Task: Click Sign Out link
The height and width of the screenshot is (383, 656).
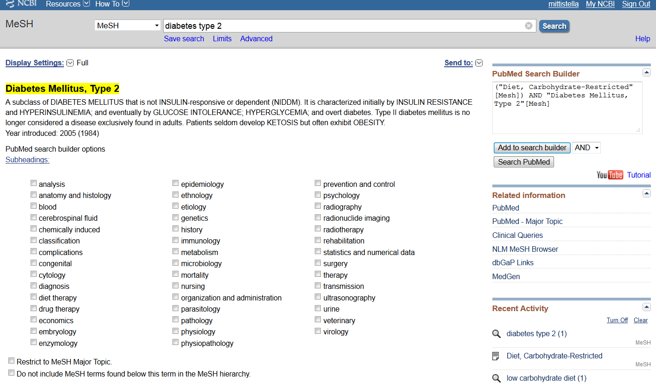Action: coord(636,4)
